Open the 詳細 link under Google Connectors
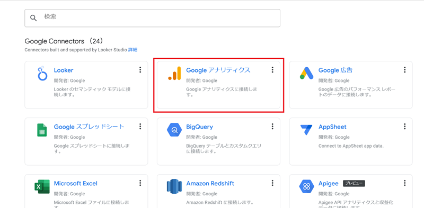Screen dimensions: 424x208 pyautogui.click(x=133, y=50)
